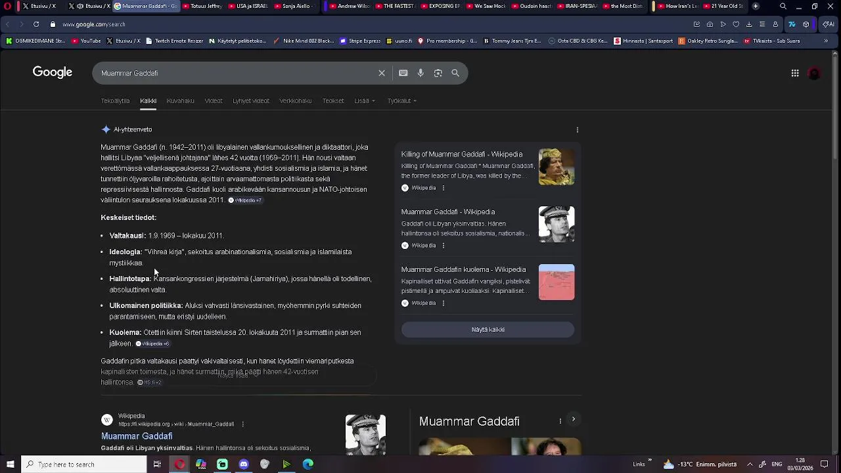
Task: Click the Google search input field
Action: pyautogui.click(x=237, y=73)
